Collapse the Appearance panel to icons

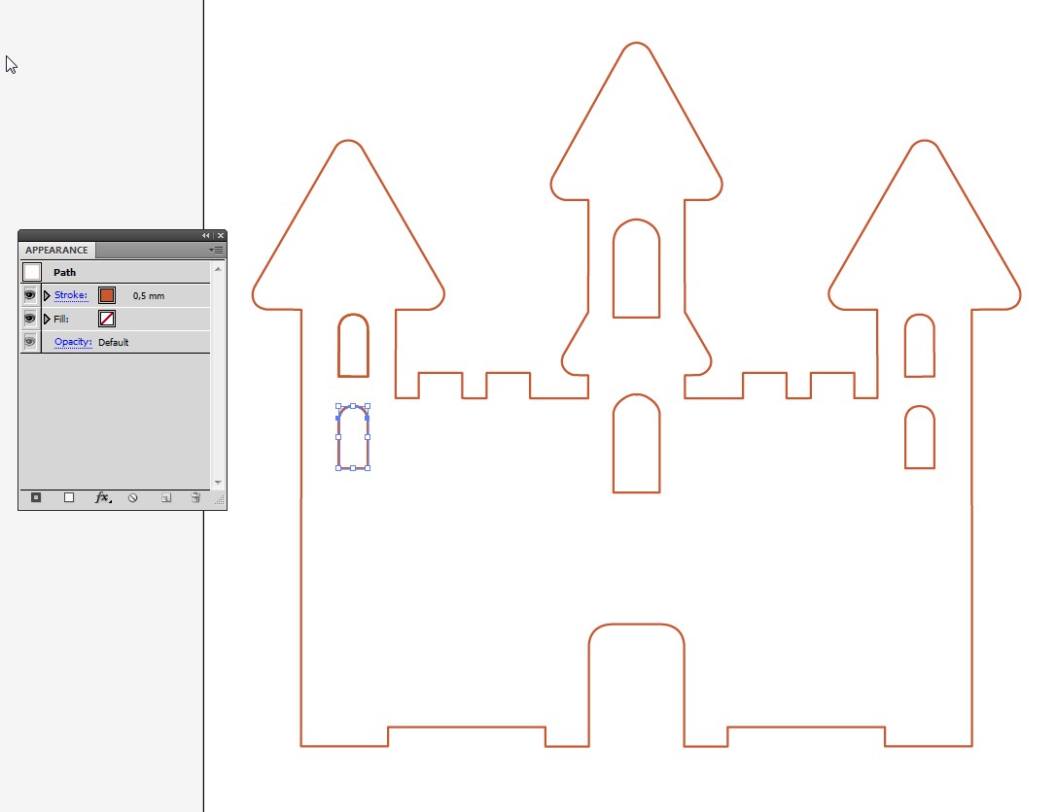[205, 235]
